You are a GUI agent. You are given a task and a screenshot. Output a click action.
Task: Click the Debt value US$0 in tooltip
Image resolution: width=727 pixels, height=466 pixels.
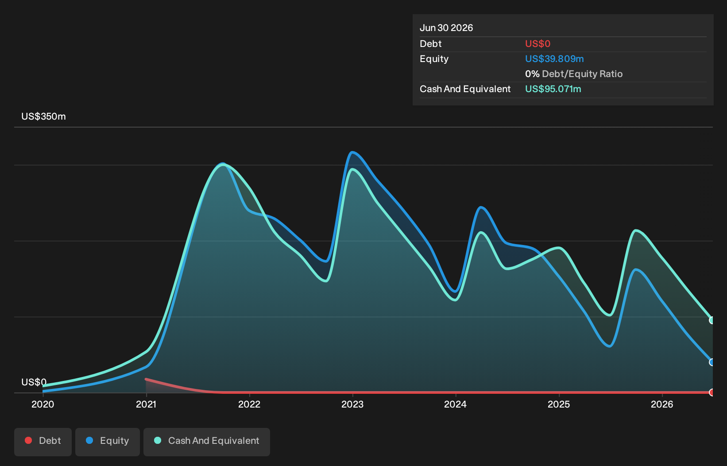(538, 44)
